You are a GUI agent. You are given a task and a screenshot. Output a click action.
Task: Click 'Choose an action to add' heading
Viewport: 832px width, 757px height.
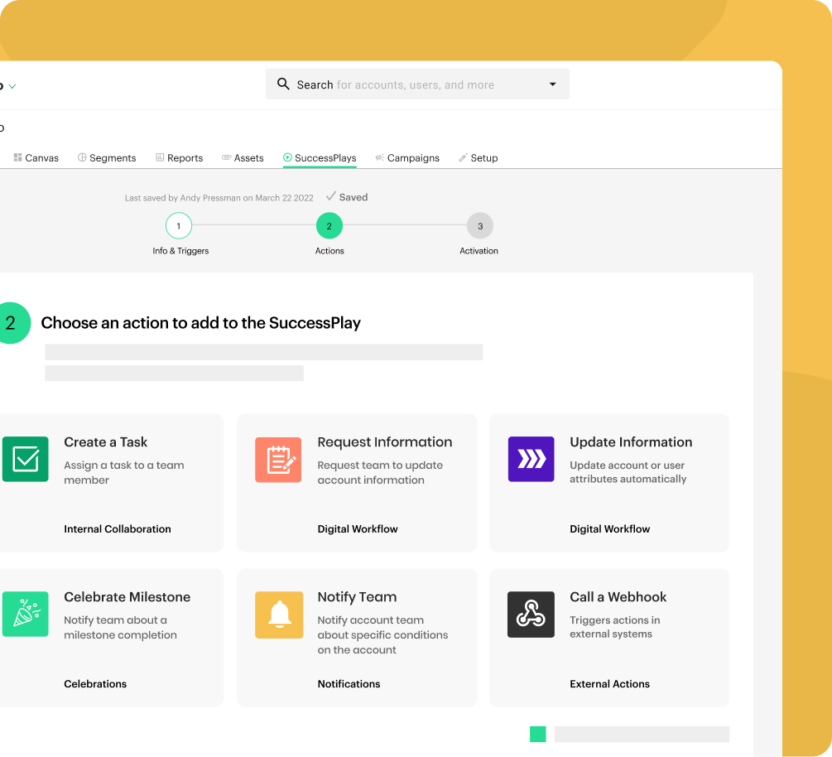click(200, 323)
